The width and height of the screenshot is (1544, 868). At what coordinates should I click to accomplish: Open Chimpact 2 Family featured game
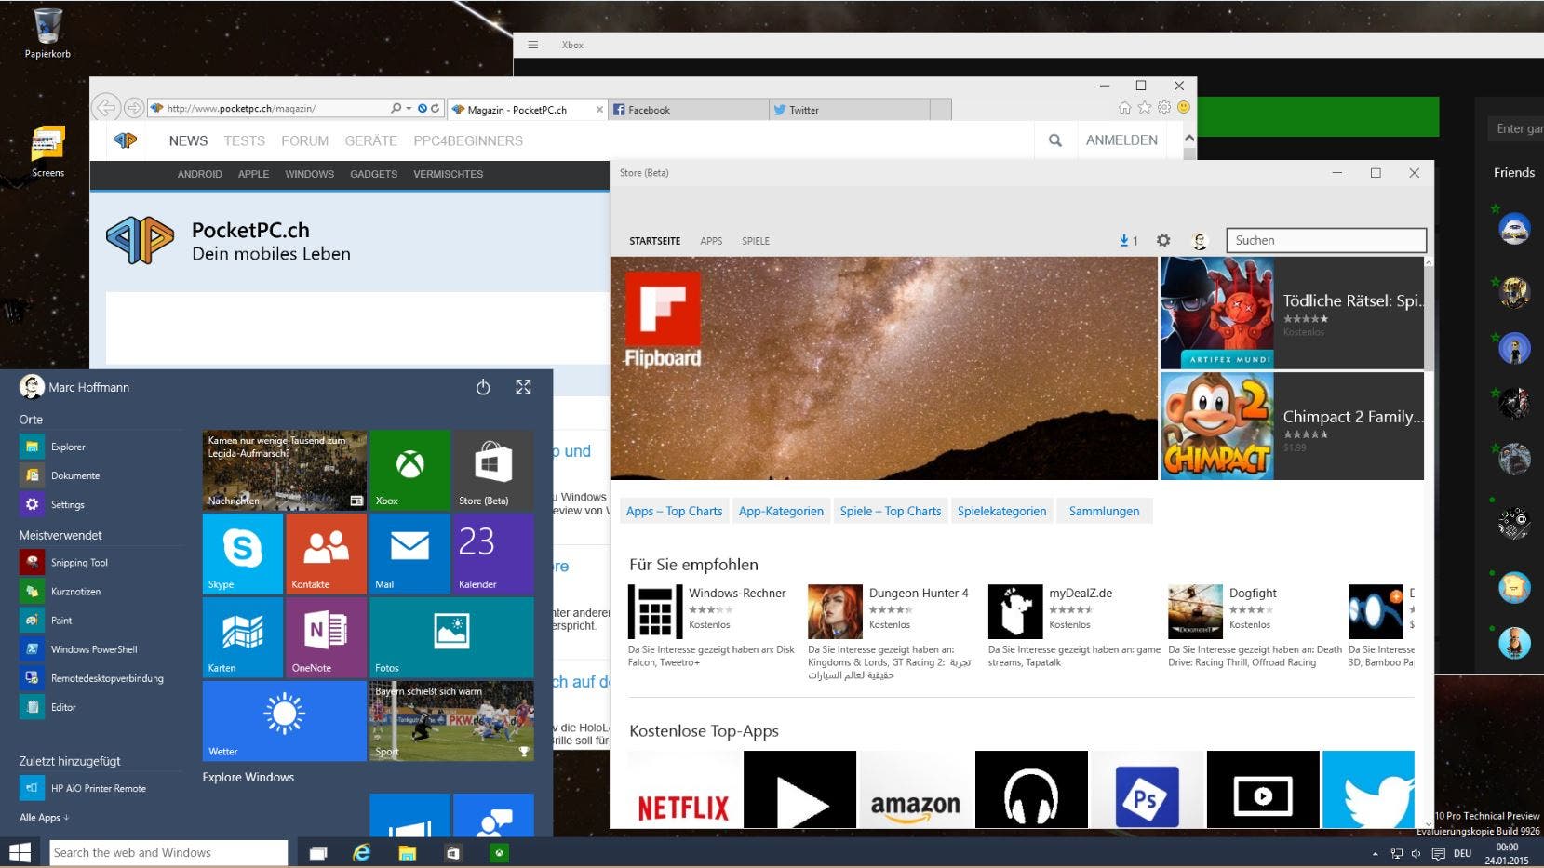1292,426
